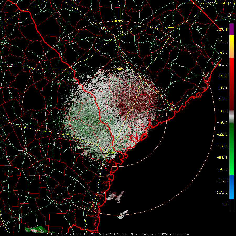
Task: Click the "50 NMI" range ring label
Action: [x=118, y=69]
